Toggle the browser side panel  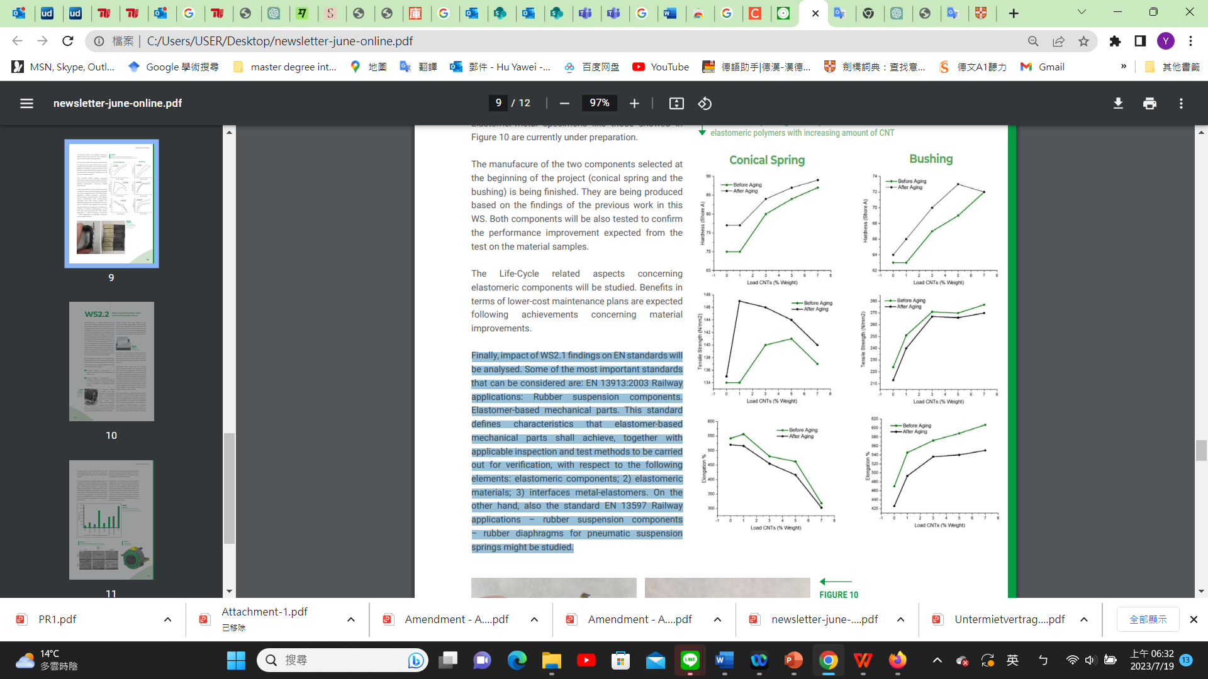[x=1140, y=41]
